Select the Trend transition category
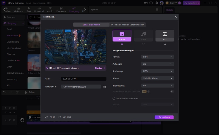Image resolution: width=219 pixels, height=135 pixels. click(x=9, y=29)
